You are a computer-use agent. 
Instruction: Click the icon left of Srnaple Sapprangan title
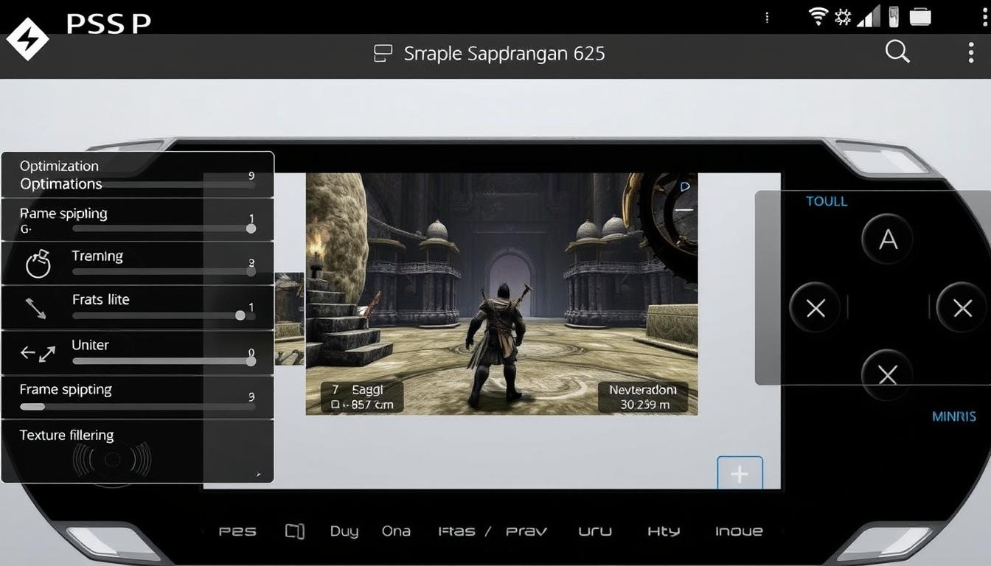coord(383,53)
